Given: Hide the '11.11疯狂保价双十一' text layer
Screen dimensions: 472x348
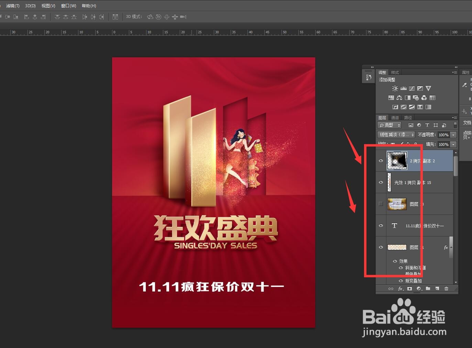Looking at the screenshot, I should point(381,225).
